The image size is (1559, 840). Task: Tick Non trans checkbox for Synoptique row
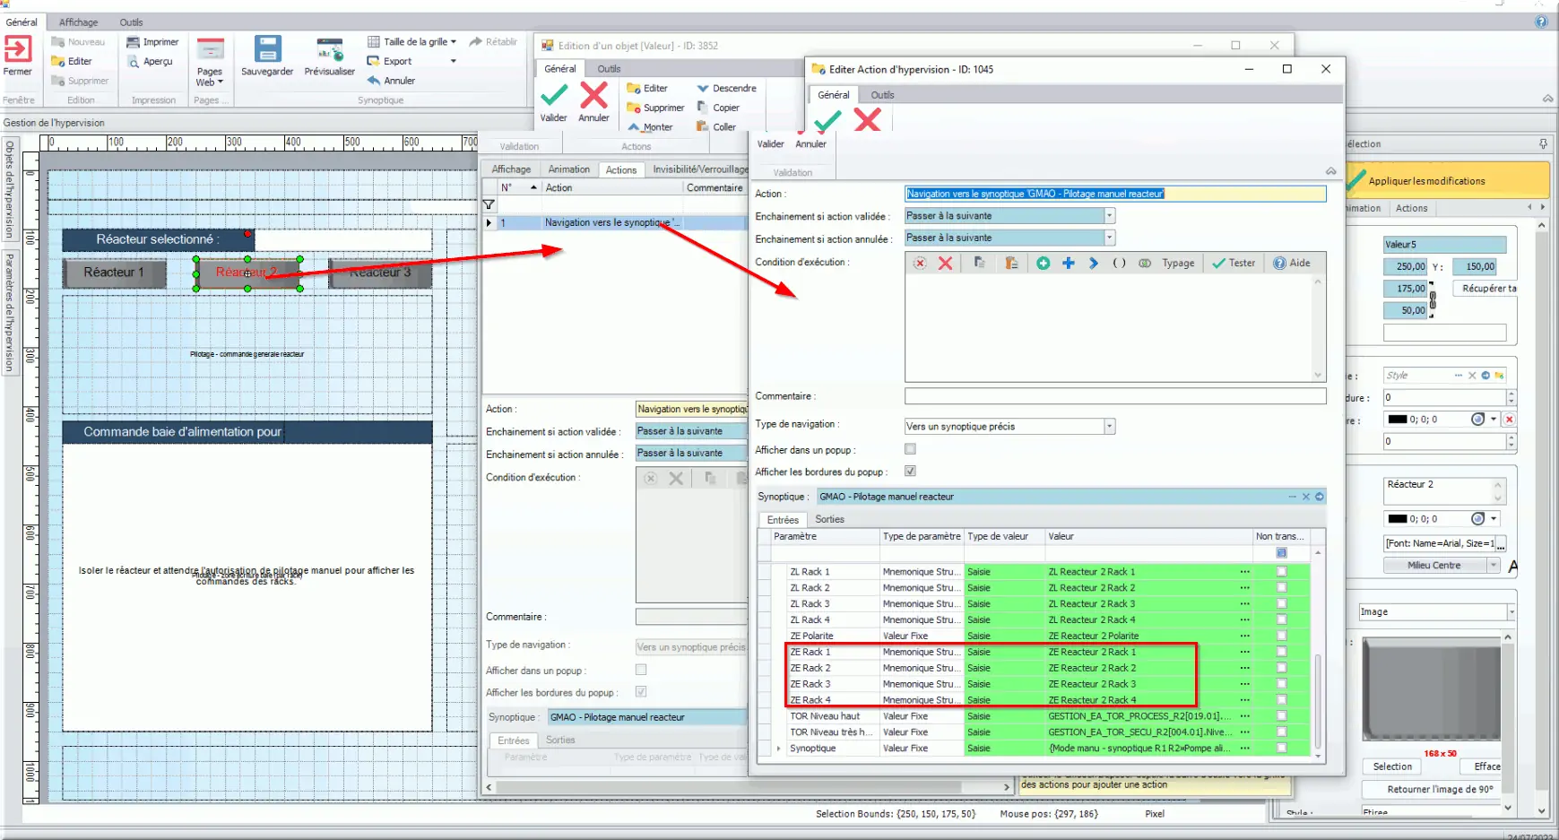click(1281, 748)
